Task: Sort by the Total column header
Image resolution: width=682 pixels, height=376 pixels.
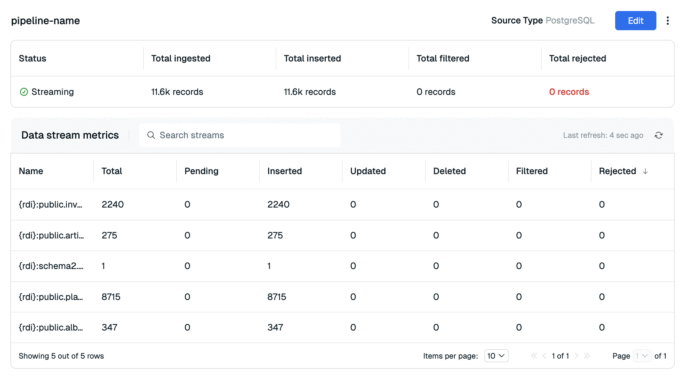Action: pyautogui.click(x=112, y=171)
